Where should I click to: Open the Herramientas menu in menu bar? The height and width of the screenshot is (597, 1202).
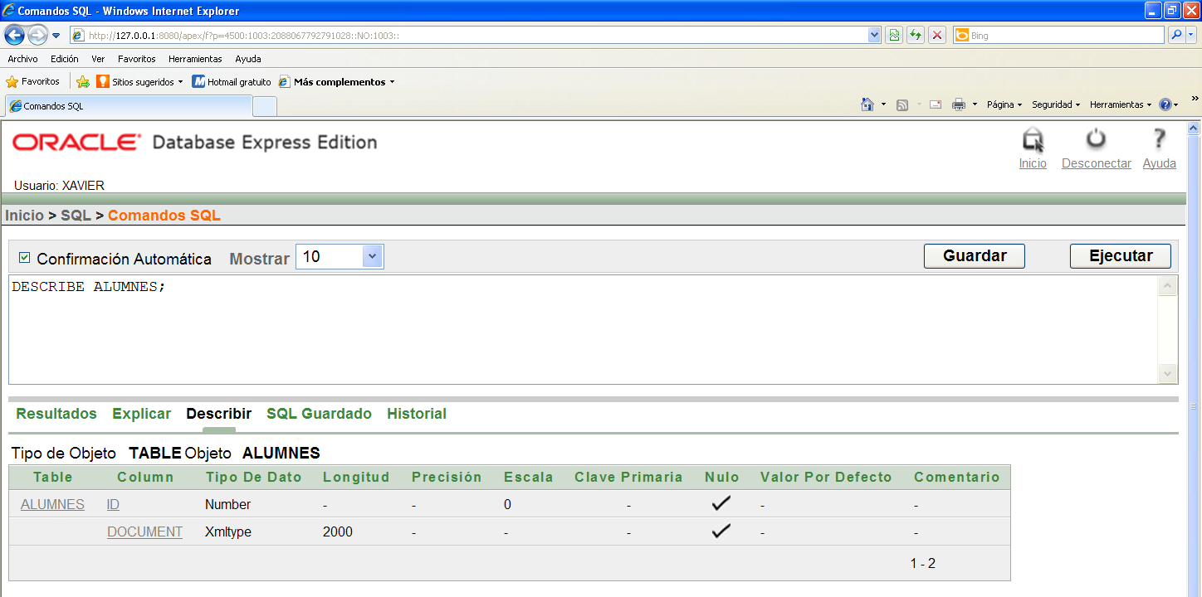[x=195, y=59]
